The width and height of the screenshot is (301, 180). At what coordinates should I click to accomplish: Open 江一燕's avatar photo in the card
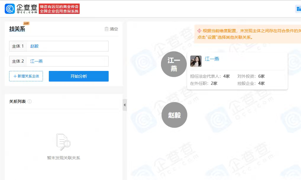(196, 61)
